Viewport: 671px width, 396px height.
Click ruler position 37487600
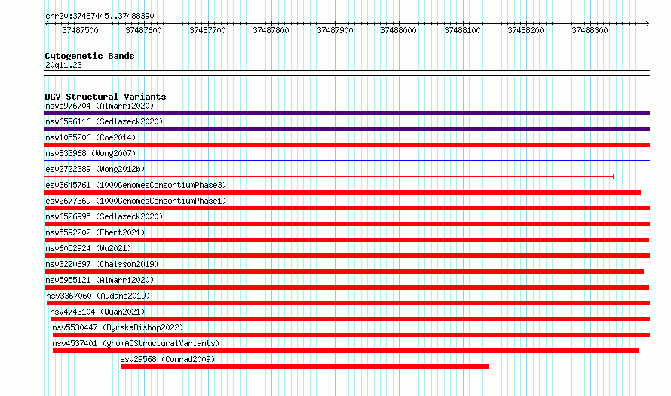click(x=144, y=30)
